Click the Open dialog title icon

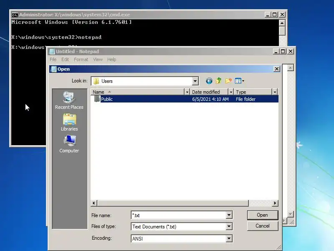(x=53, y=69)
